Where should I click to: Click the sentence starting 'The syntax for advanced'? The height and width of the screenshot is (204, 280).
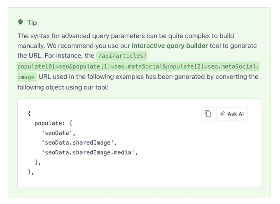pyautogui.click(x=126, y=36)
